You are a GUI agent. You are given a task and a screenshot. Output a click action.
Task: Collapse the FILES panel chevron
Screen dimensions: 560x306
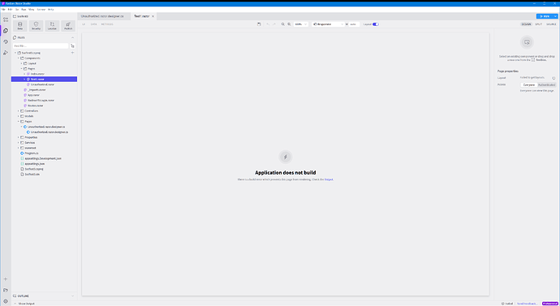[72, 37]
